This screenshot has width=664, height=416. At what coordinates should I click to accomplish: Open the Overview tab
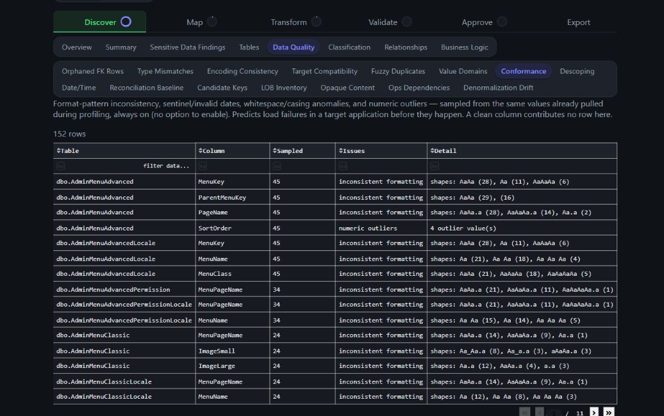77,47
